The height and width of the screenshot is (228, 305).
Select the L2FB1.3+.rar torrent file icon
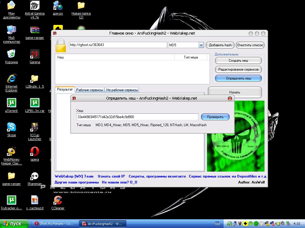point(35,105)
